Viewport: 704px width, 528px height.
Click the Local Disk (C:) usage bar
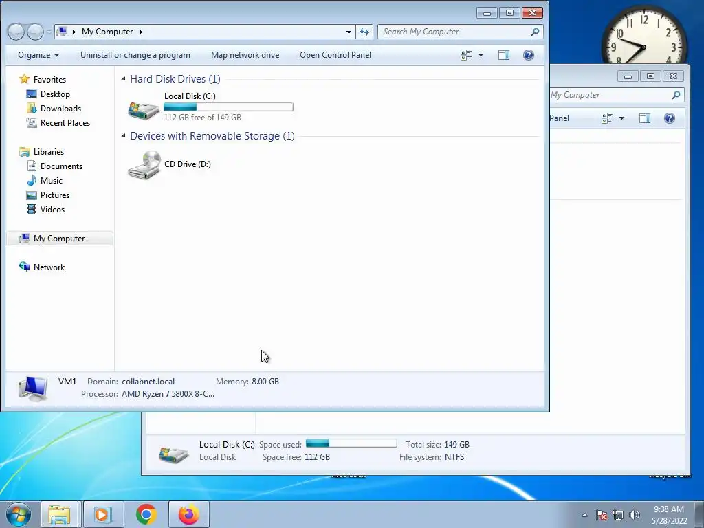tap(228, 107)
